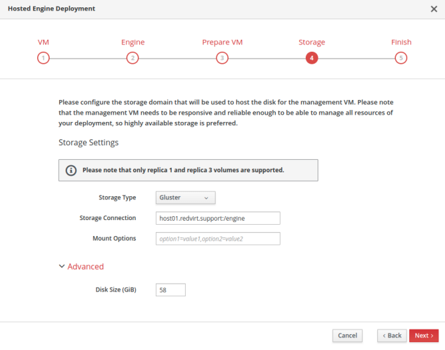Open the Storage Type Gluster dropdown

(185, 198)
